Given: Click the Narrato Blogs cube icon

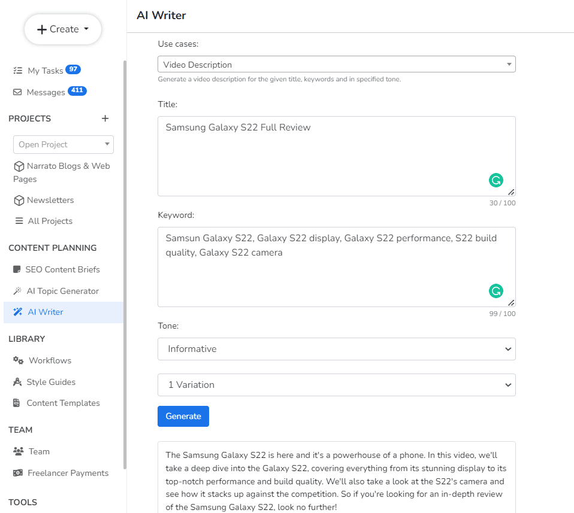Looking at the screenshot, I should [x=19, y=166].
